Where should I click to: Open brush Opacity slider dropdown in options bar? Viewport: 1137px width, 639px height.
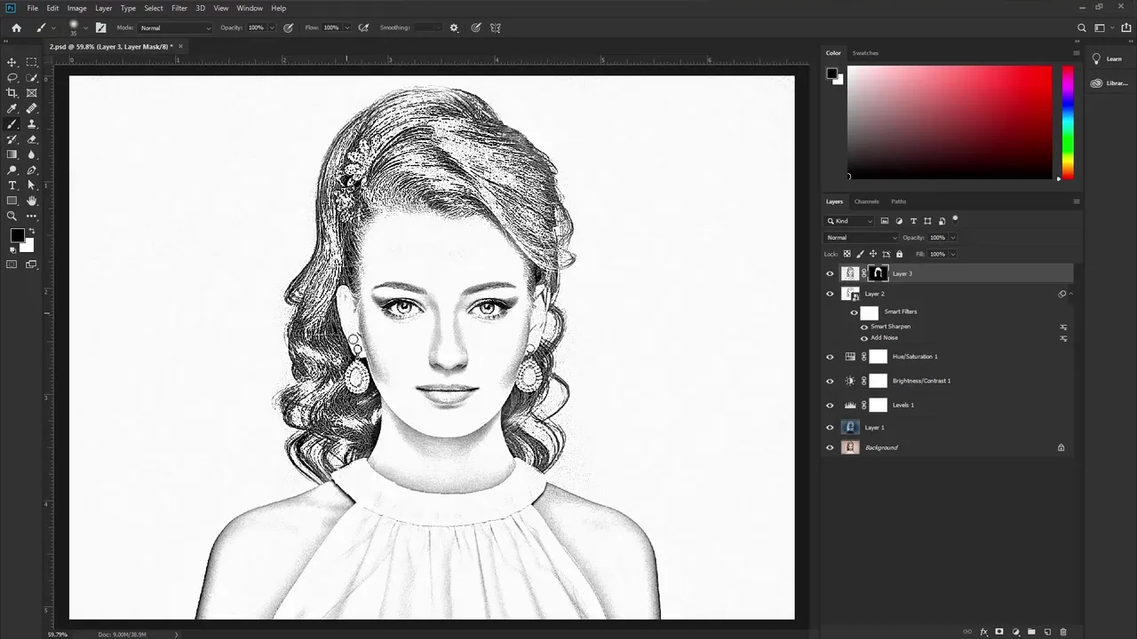(273, 28)
